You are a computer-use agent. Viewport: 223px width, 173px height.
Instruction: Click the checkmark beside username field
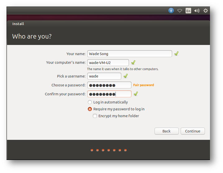[x=125, y=76]
